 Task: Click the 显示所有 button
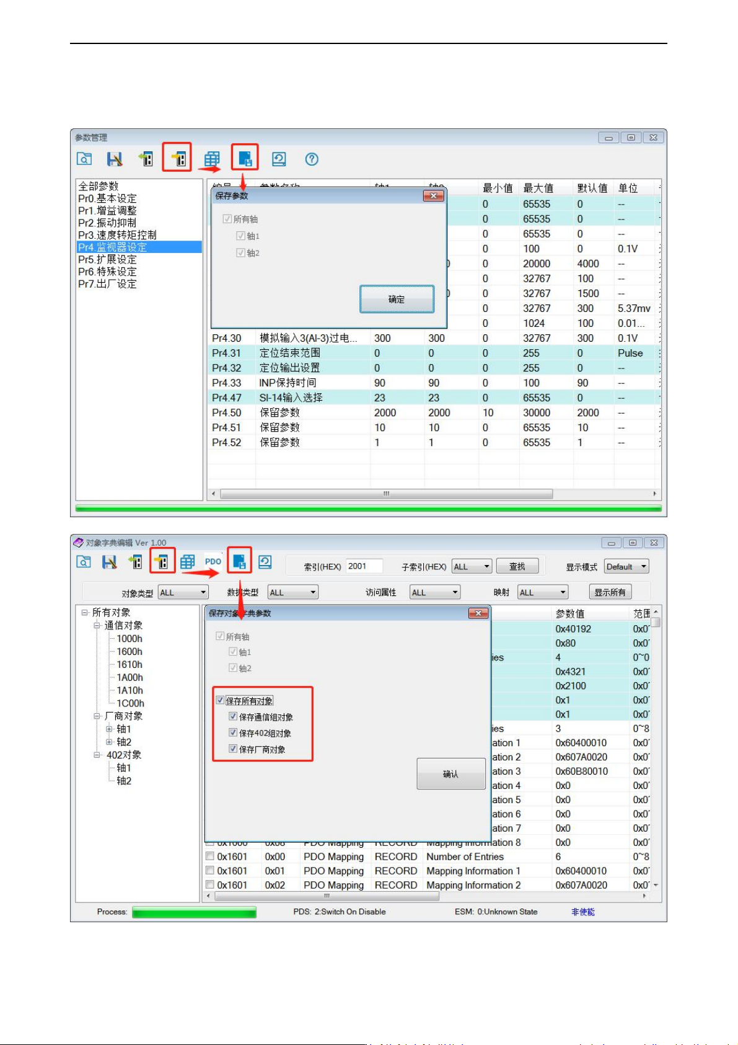(610, 592)
